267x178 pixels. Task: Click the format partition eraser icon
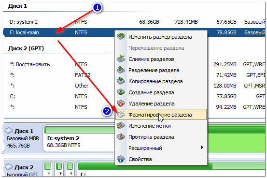click(x=121, y=114)
